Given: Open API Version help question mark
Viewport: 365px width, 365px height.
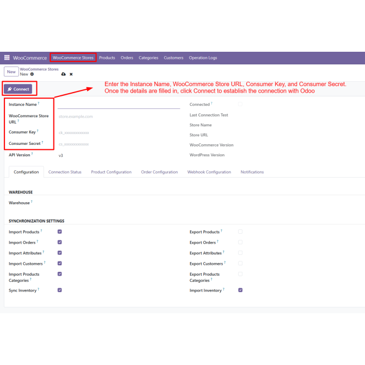Looking at the screenshot, I should click(x=32, y=154).
